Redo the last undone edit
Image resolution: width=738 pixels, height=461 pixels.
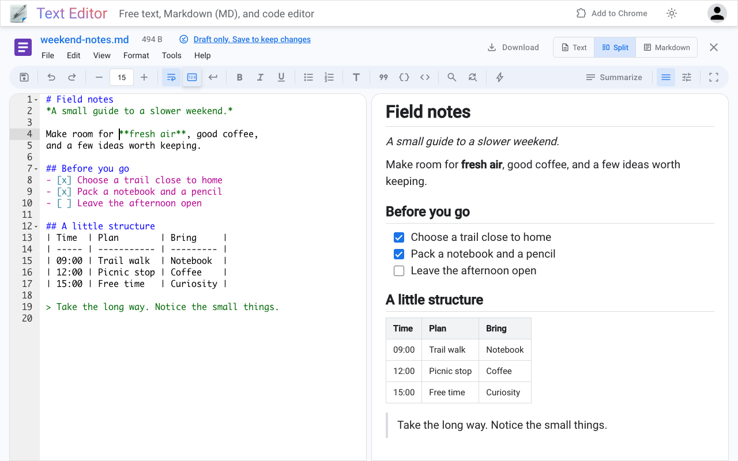coord(72,77)
